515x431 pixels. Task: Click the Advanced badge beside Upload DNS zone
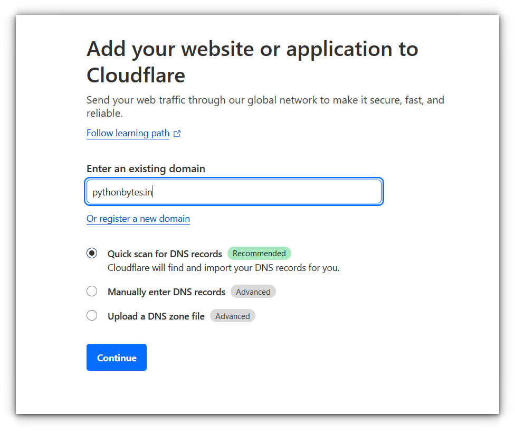(233, 316)
